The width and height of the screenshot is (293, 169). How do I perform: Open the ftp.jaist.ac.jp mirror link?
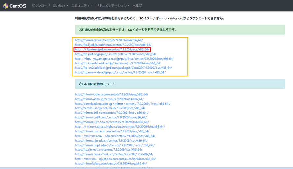[x=116, y=54]
